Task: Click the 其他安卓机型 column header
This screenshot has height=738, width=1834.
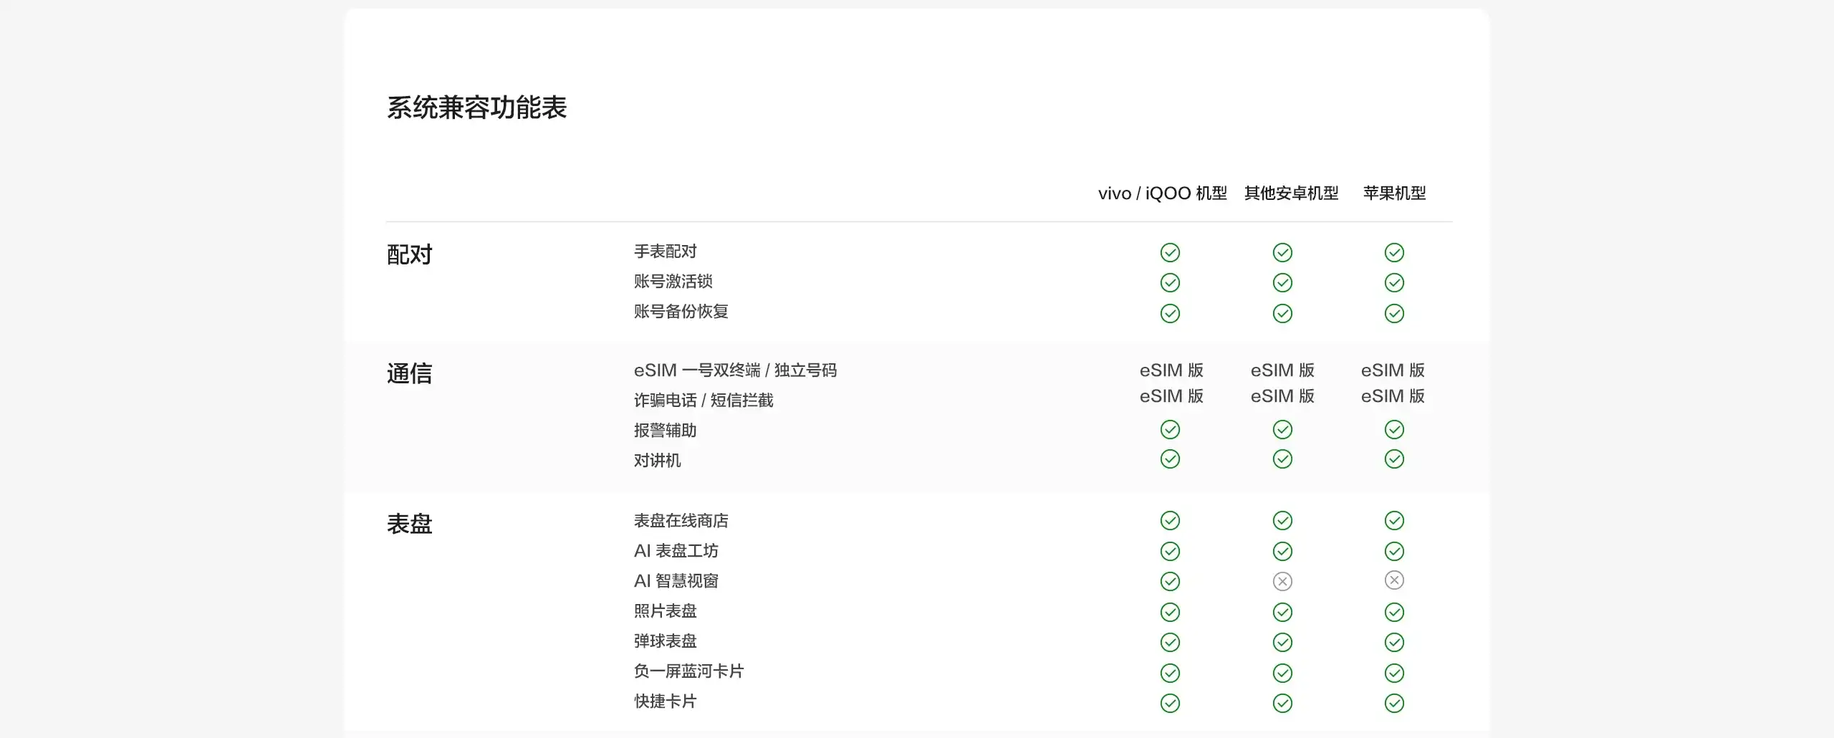Action: pos(1291,193)
